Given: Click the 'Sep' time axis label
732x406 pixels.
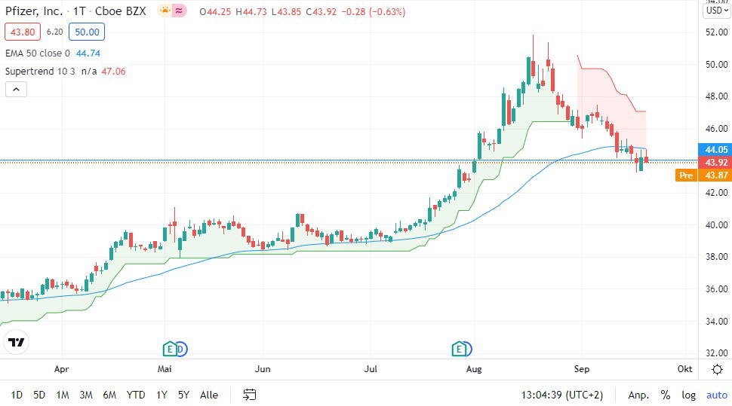Looking at the screenshot, I should [x=582, y=368].
